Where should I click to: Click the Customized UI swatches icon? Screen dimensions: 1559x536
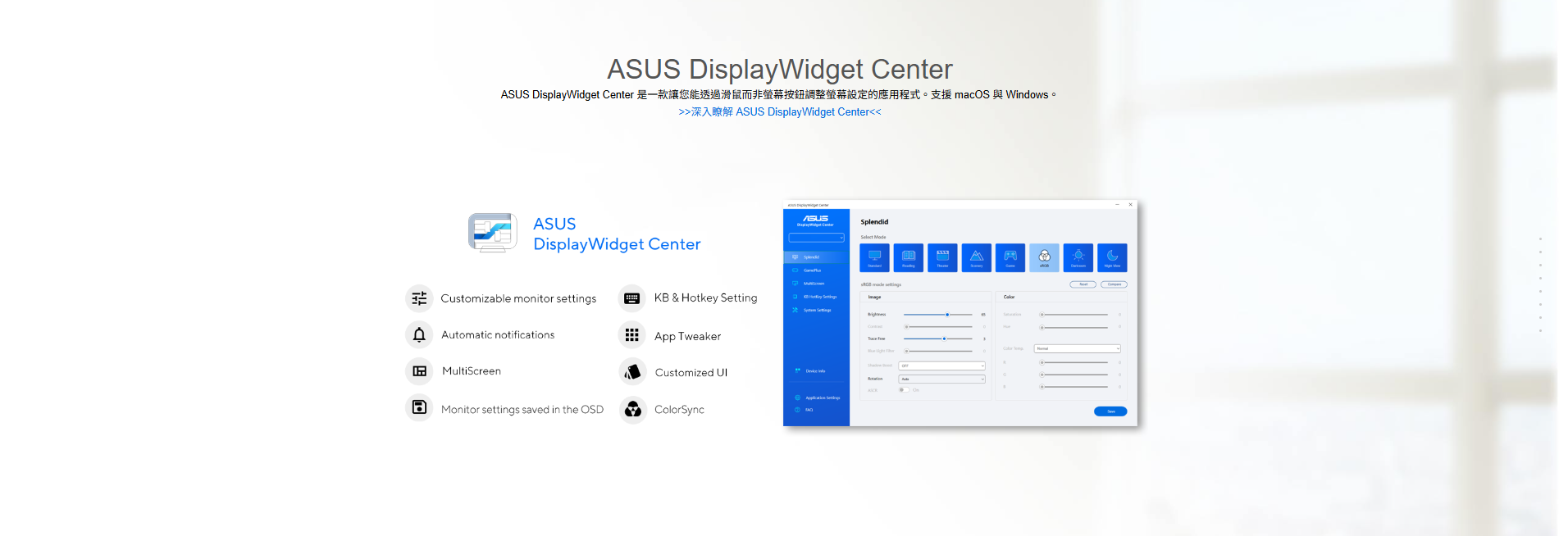632,372
